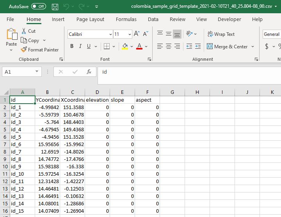This screenshot has width=281, height=217.
Task: Toggle Italic formatting
Action: [x=80, y=46]
